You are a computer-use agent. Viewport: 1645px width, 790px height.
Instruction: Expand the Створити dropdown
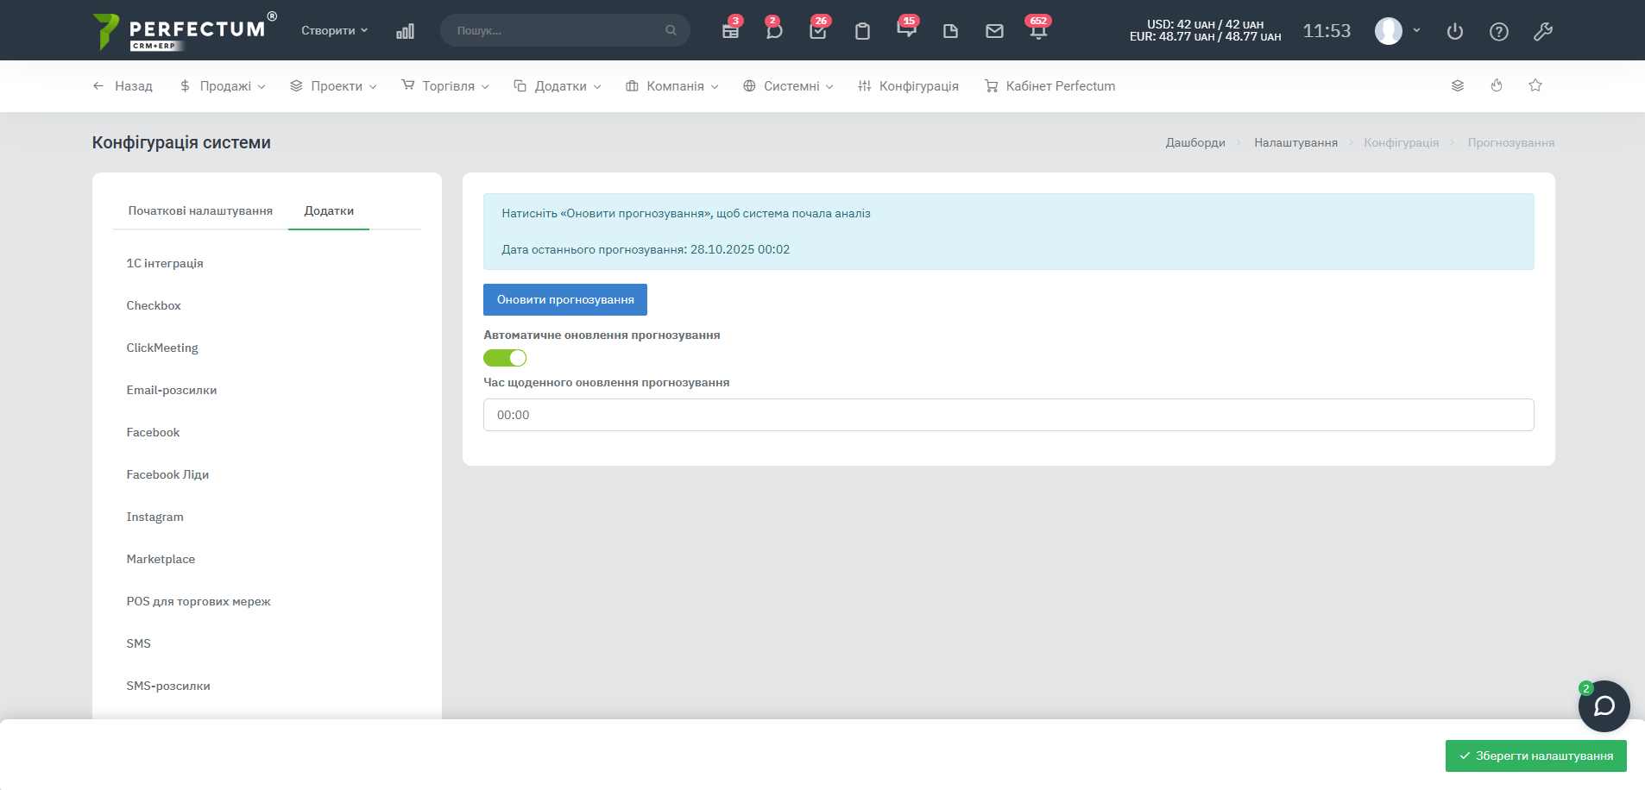click(334, 30)
